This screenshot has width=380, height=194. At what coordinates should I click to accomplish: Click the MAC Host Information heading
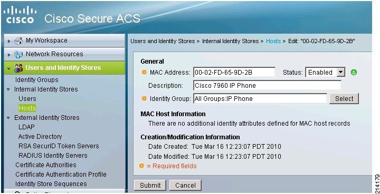[x=173, y=114]
